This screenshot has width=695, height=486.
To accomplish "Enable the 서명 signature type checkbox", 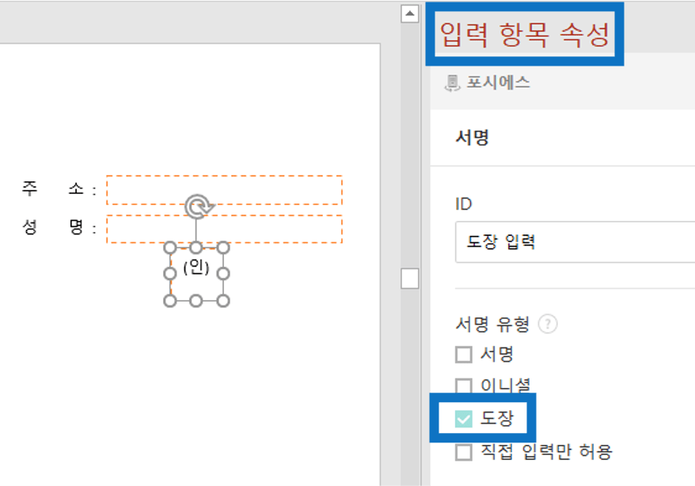I will coord(464,355).
